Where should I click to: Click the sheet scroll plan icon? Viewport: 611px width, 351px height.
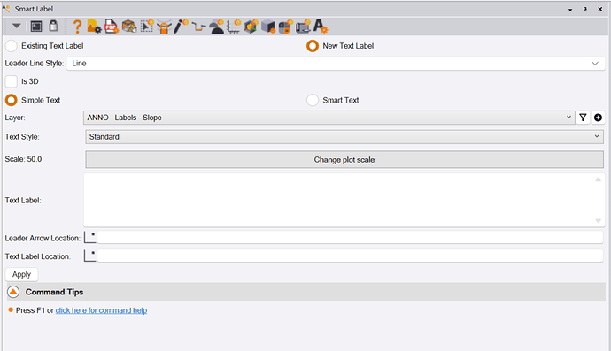coord(303,27)
